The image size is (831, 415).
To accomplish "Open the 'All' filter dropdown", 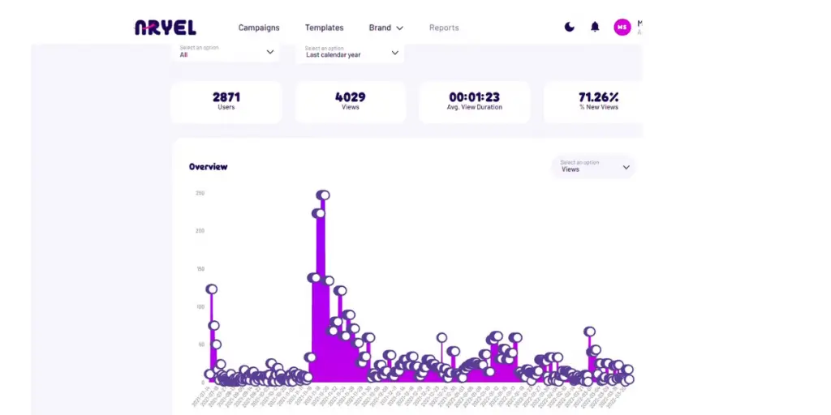I will (x=226, y=52).
